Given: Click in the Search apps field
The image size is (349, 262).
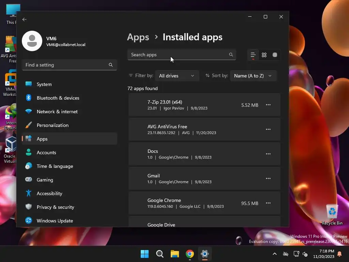Looking at the screenshot, I should [182, 55].
